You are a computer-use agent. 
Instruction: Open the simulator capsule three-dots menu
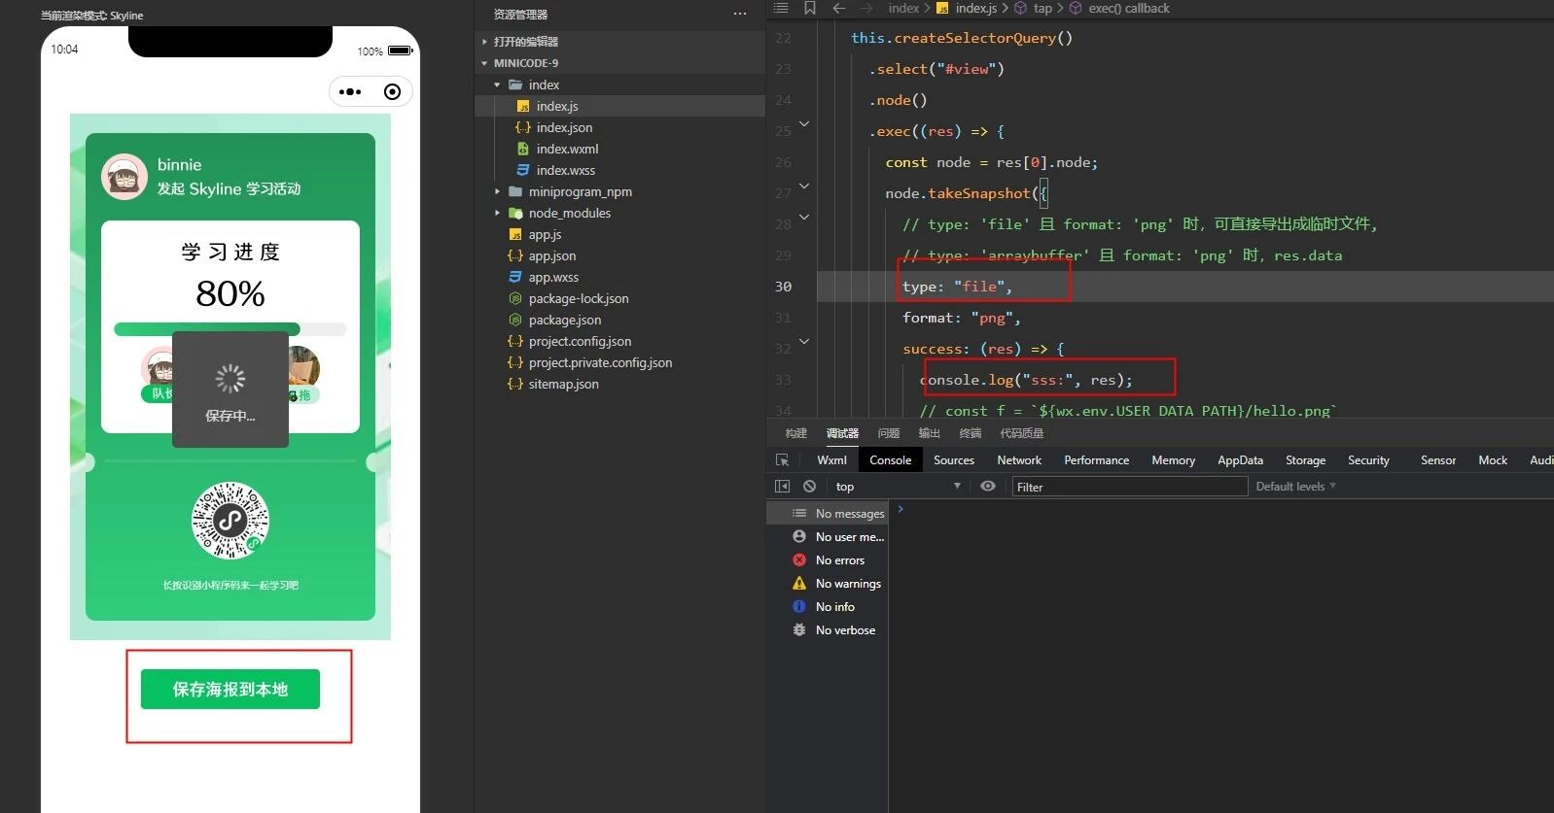[350, 92]
